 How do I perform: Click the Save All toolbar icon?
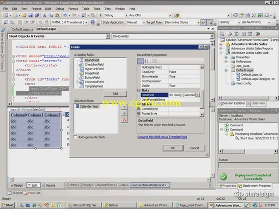point(37,15)
